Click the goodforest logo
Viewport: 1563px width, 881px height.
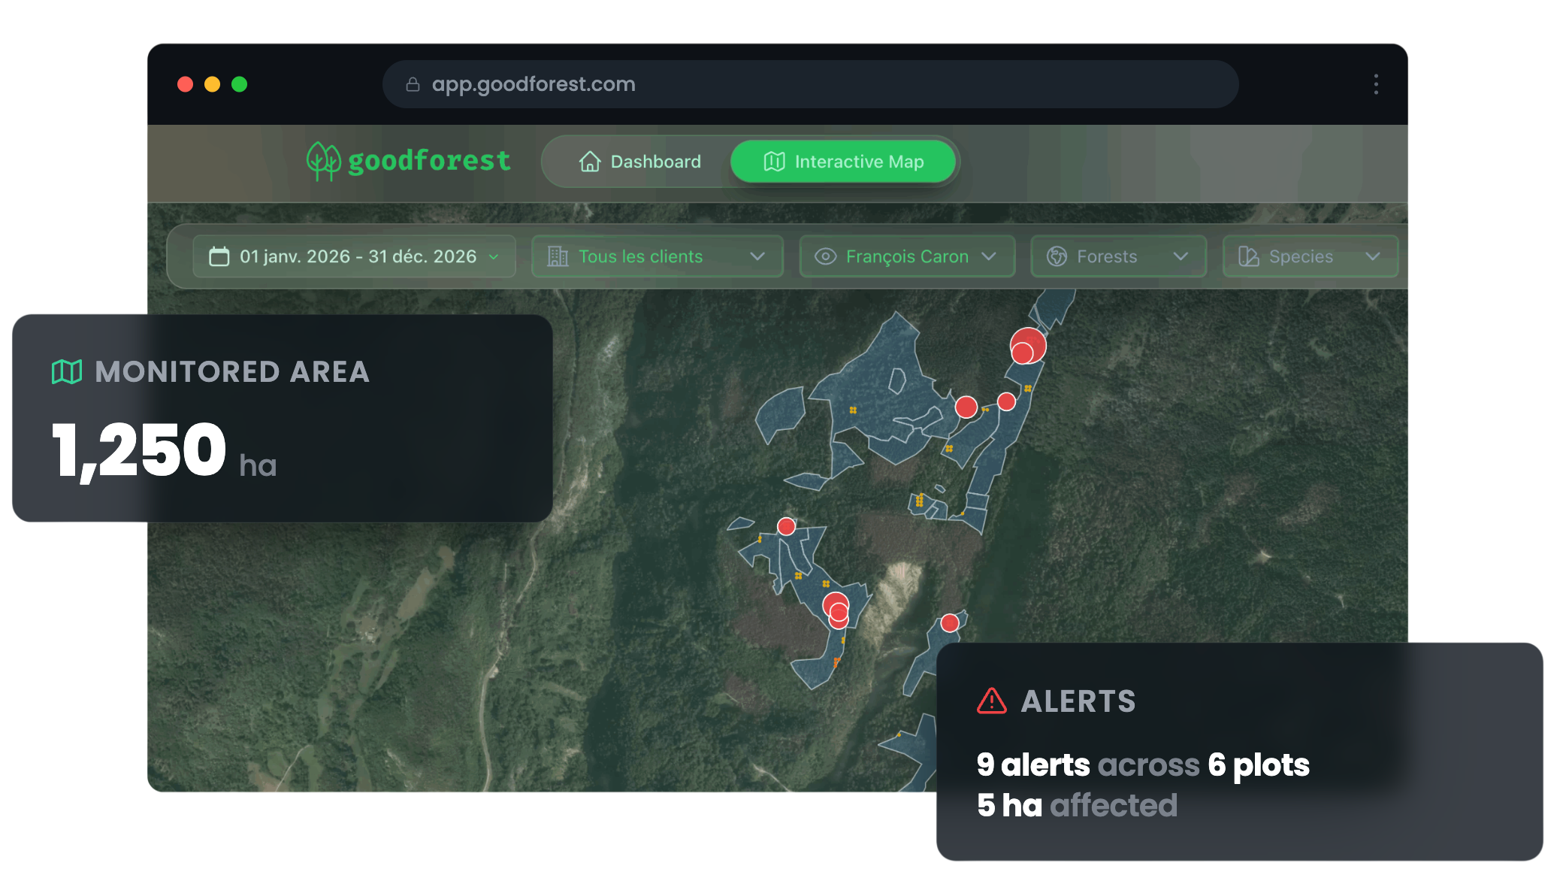[x=408, y=161]
